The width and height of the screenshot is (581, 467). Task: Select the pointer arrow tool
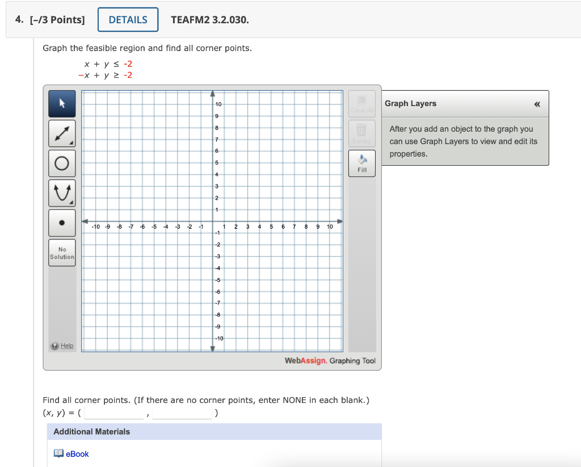click(62, 104)
